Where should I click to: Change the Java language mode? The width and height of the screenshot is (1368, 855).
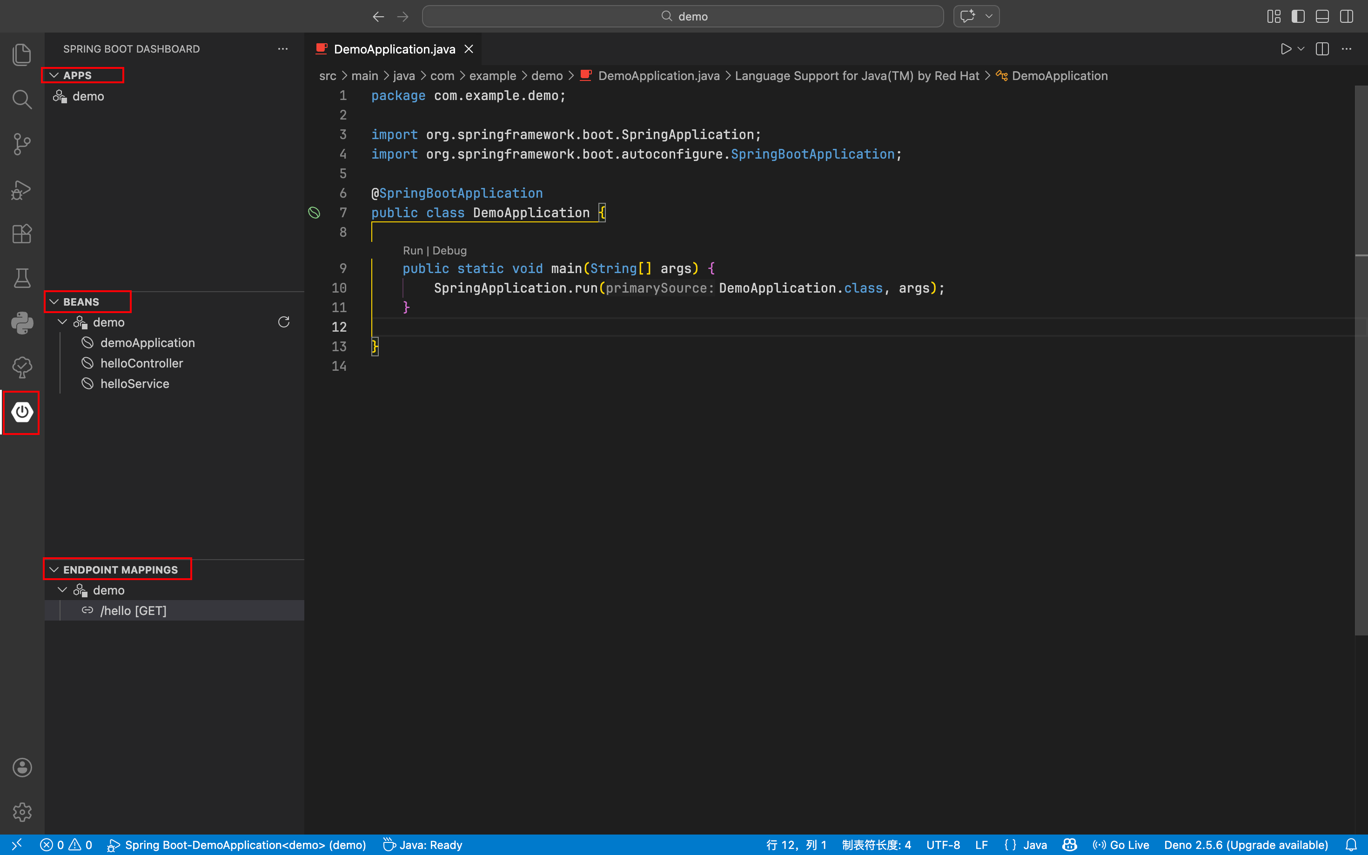pyautogui.click(x=1035, y=845)
